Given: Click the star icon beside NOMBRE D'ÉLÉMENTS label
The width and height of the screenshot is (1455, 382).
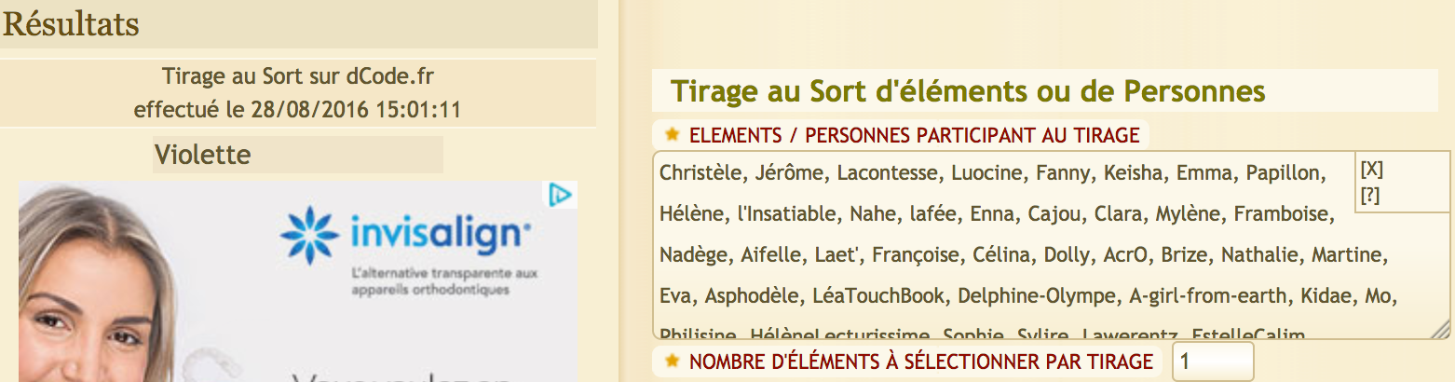Looking at the screenshot, I should (x=673, y=362).
